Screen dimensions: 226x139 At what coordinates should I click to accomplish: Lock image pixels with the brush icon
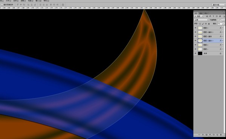coord(203,24)
